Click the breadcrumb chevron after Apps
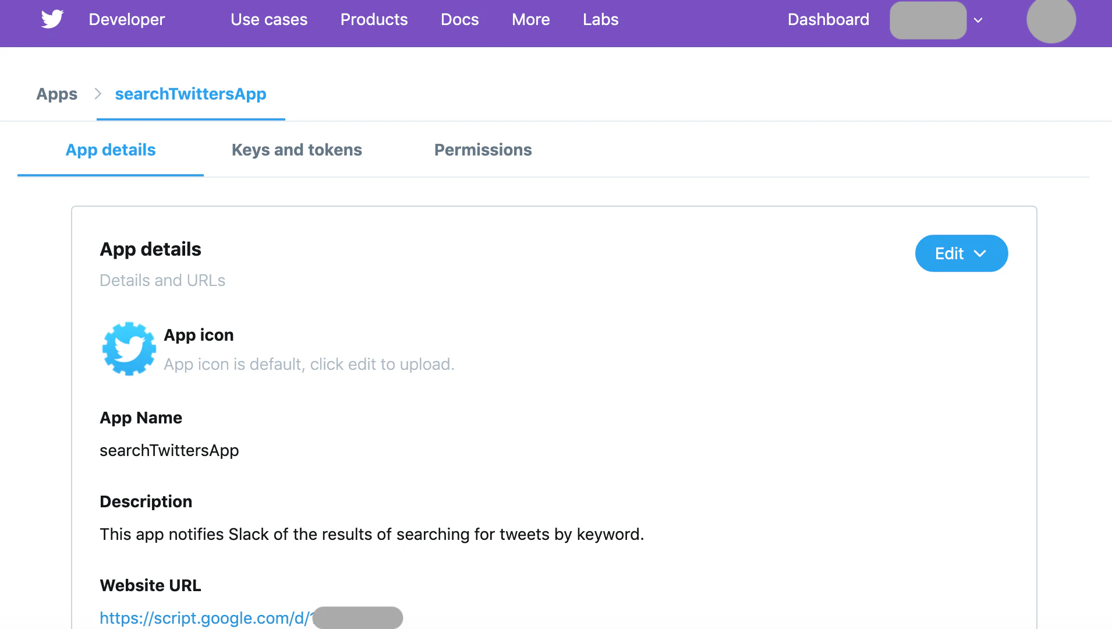Screen dimensions: 1112x629 click(98, 94)
